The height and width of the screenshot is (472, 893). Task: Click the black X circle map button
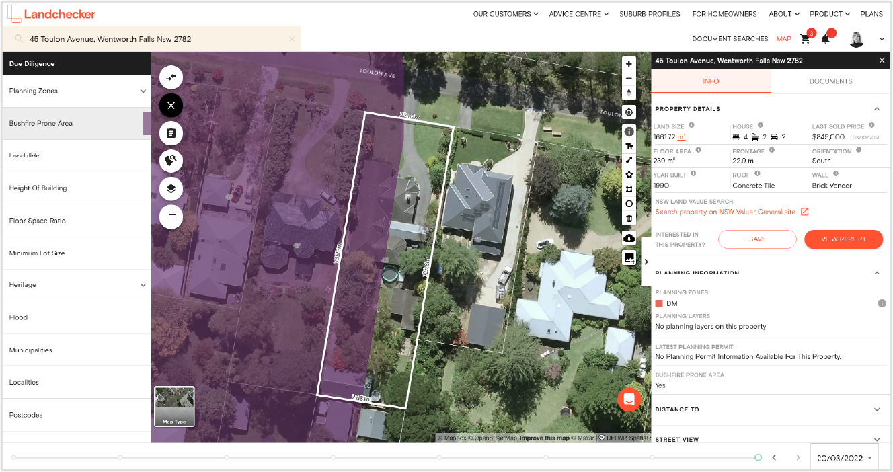coord(171,106)
